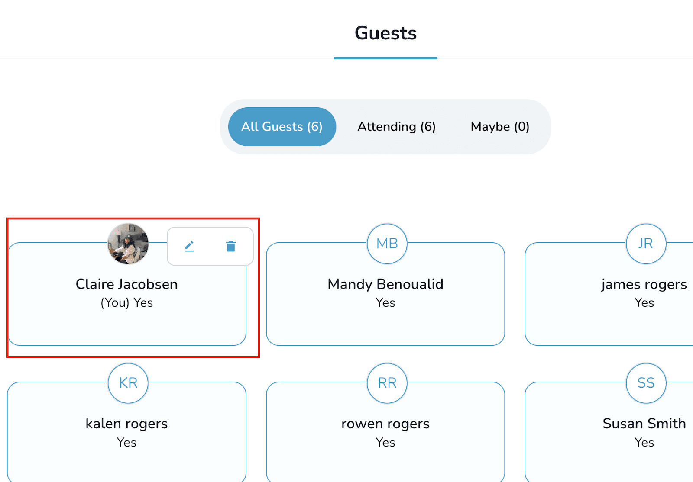The width and height of the screenshot is (693, 482).
Task: Click the trash delete icon for Claire Jacobsen
Action: pos(231,246)
